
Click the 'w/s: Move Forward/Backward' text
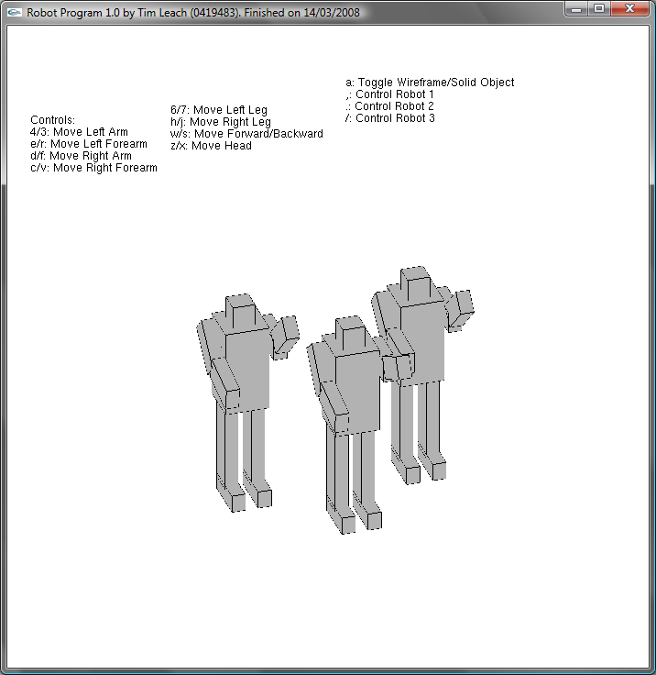point(246,134)
